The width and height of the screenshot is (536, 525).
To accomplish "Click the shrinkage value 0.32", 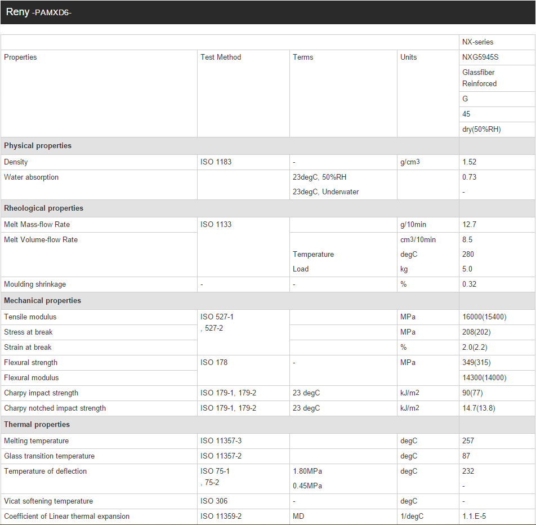I will point(469,284).
